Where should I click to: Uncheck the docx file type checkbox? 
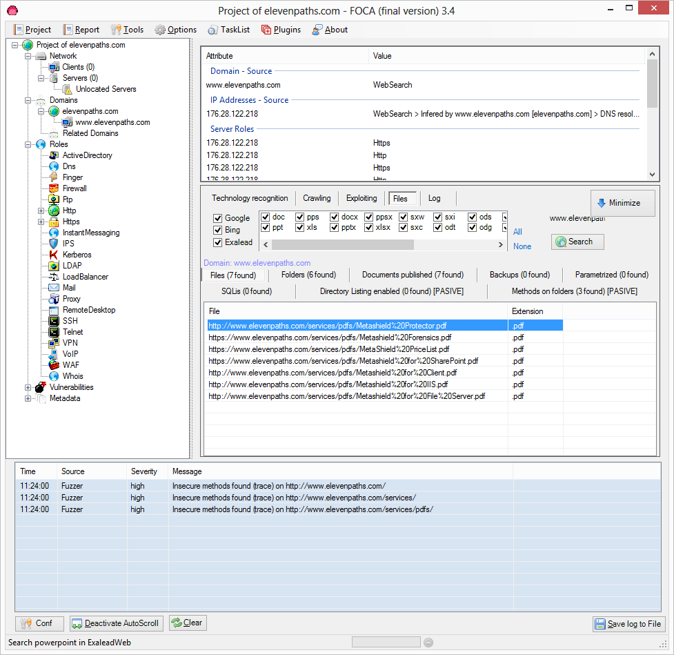[335, 217]
